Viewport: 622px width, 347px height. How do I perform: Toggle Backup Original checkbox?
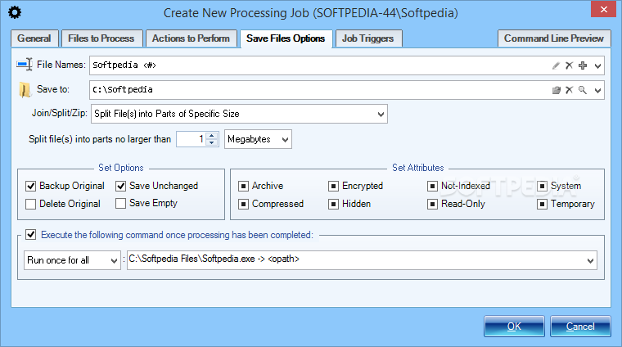[x=30, y=186]
